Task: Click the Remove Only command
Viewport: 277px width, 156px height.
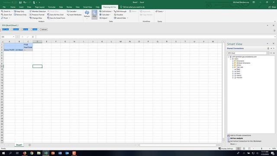Action: (x=20, y=15)
